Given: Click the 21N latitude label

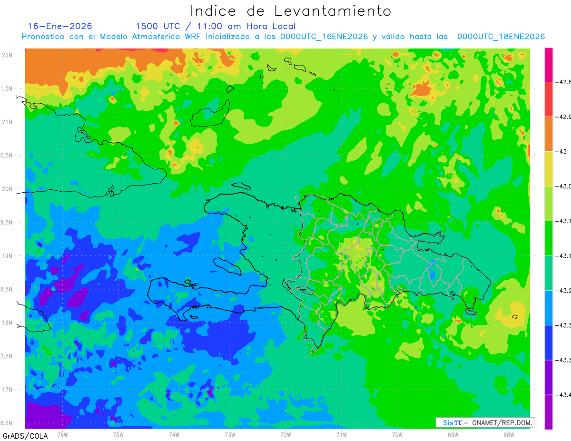Looking at the screenshot, I should coord(8,122).
